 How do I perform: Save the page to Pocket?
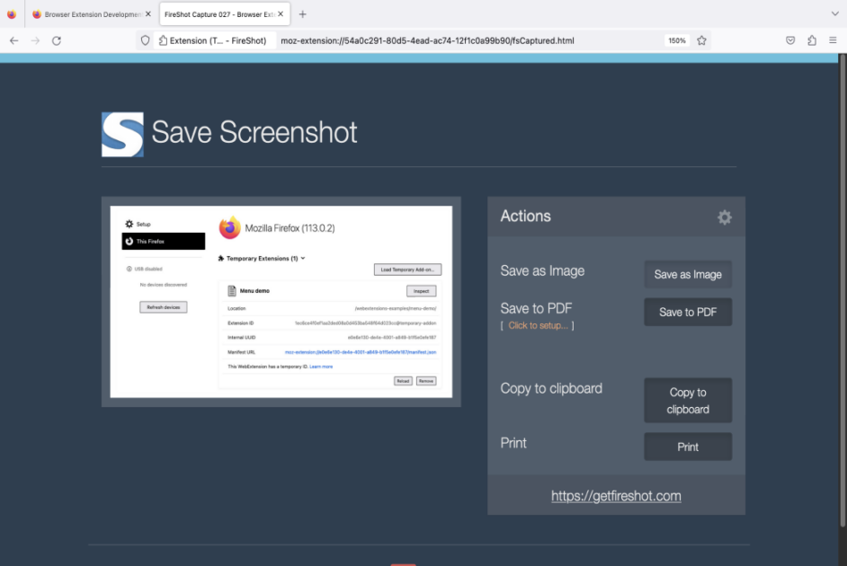[x=790, y=40]
